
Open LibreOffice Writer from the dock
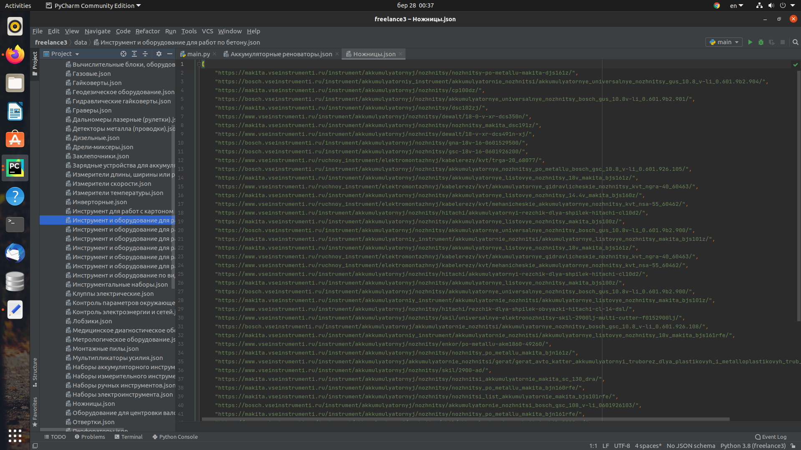(15, 111)
